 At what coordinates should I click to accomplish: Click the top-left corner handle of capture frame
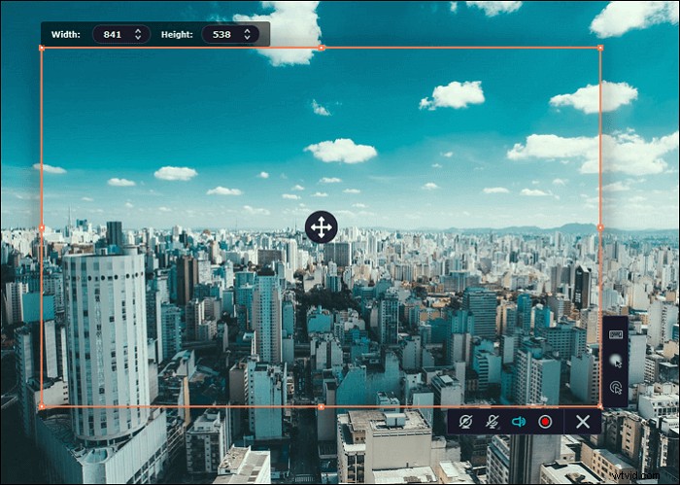tap(42, 48)
